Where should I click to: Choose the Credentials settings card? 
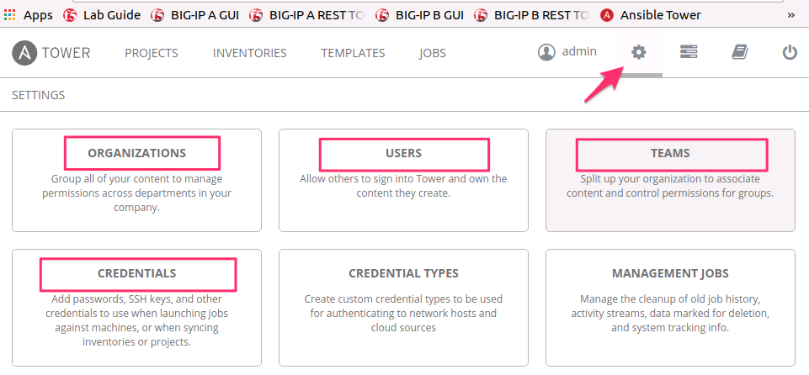click(x=136, y=308)
